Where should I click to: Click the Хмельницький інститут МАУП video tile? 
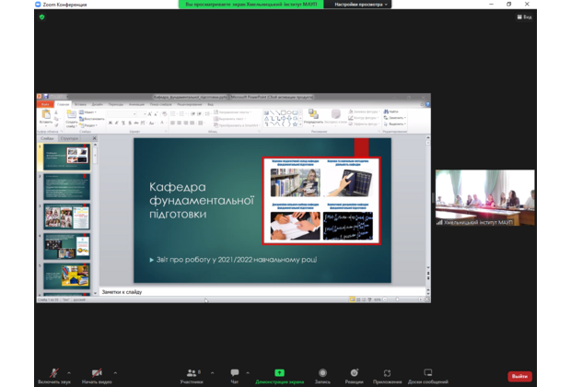tap(484, 197)
